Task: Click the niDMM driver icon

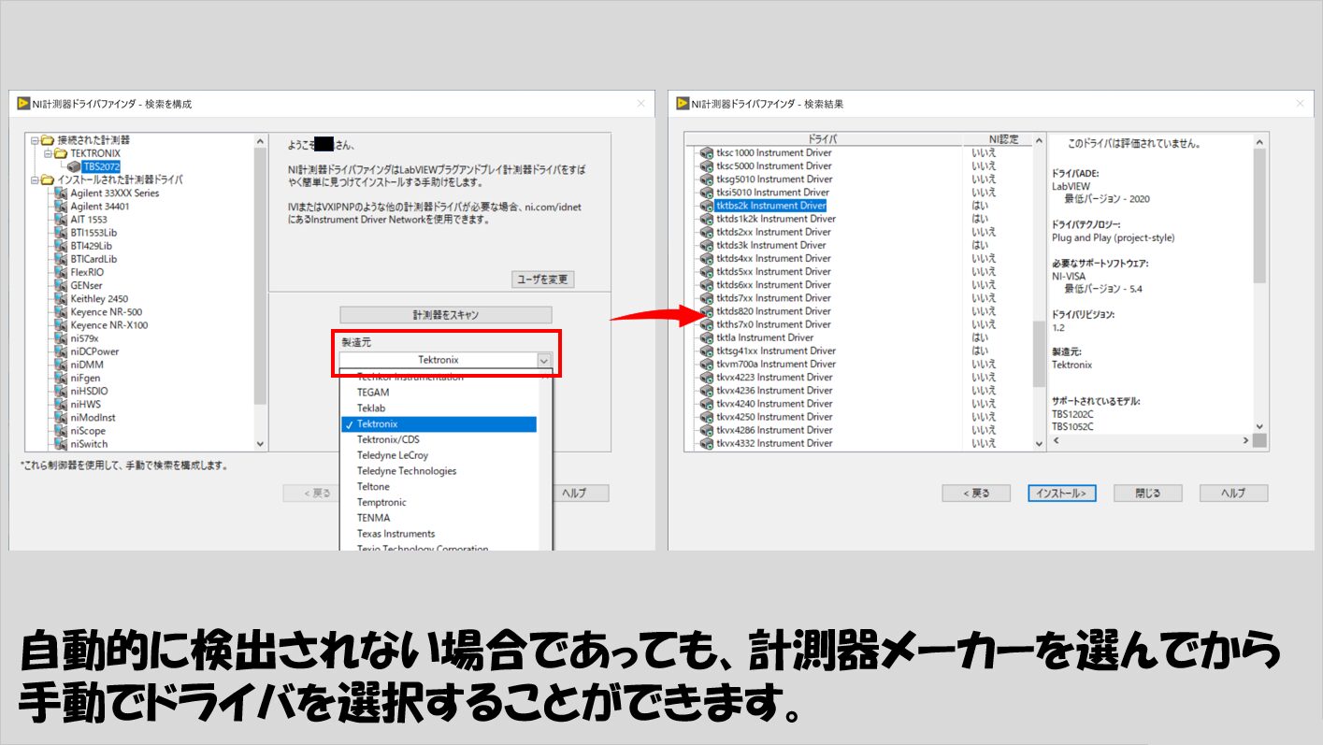Action: click(x=61, y=365)
